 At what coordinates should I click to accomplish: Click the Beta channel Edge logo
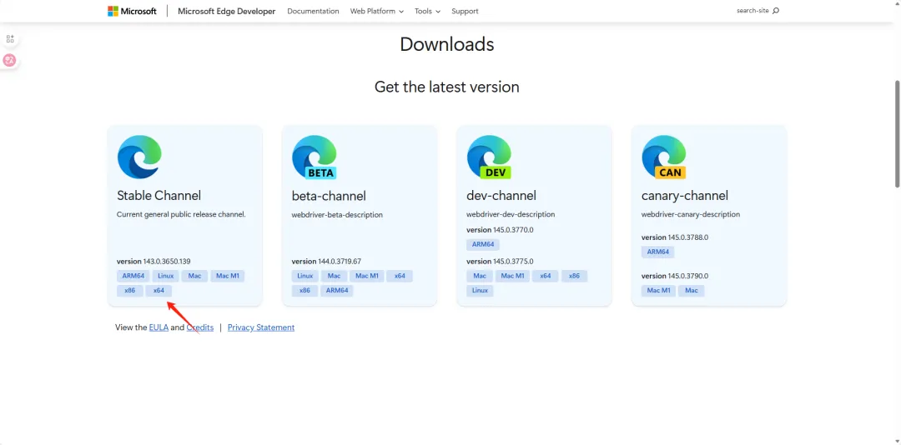coord(315,157)
